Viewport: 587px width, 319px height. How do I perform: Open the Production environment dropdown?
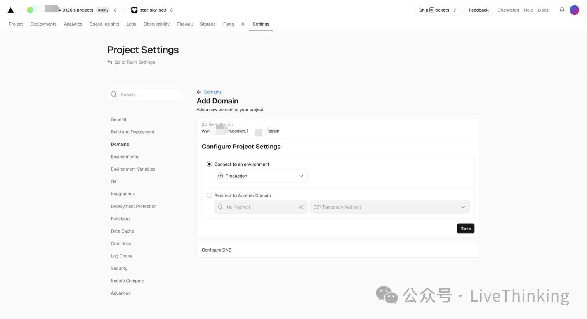click(x=261, y=176)
